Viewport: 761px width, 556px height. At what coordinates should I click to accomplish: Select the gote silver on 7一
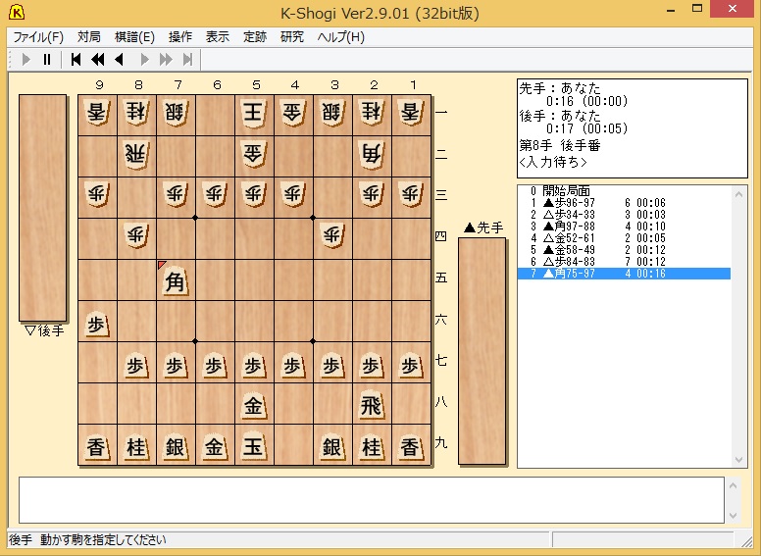(176, 115)
